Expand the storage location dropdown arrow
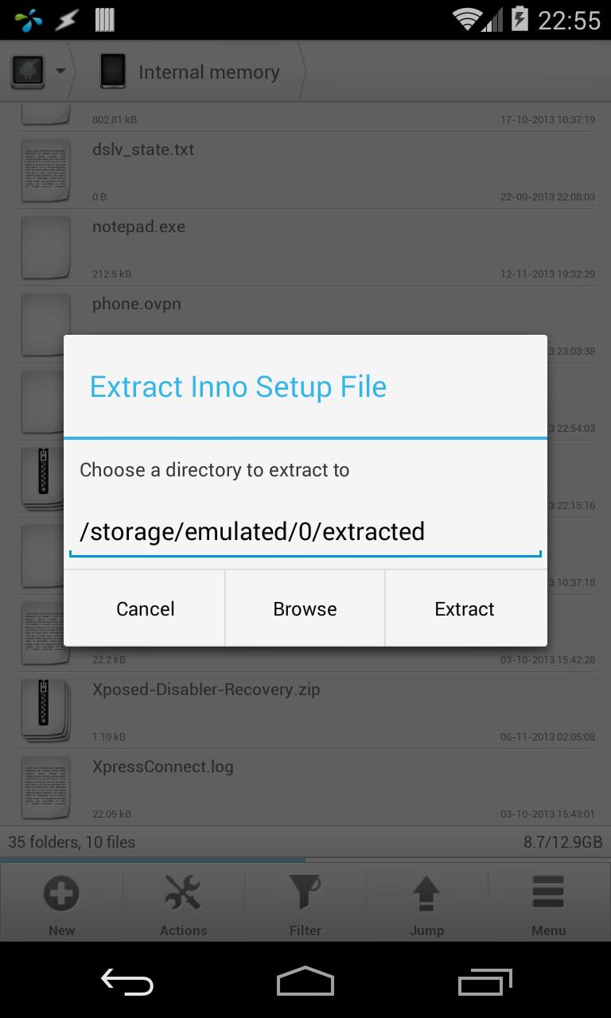Image resolution: width=611 pixels, height=1018 pixels. pyautogui.click(x=60, y=71)
